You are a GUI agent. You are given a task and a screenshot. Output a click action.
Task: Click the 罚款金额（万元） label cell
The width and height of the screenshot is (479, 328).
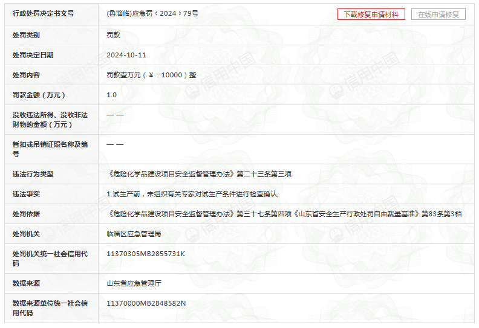pos(39,95)
